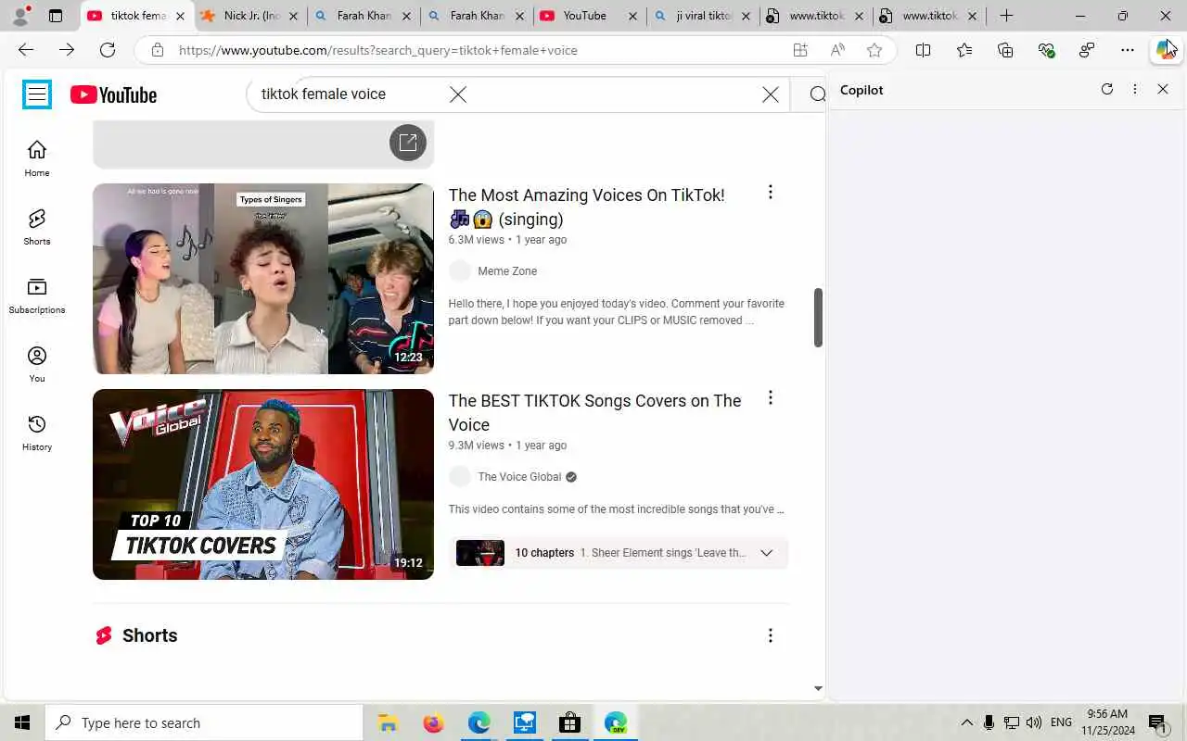The height and width of the screenshot is (741, 1187).
Task: Open options menu for BEST TIKTOK Songs Covers video
Action: pos(770,398)
